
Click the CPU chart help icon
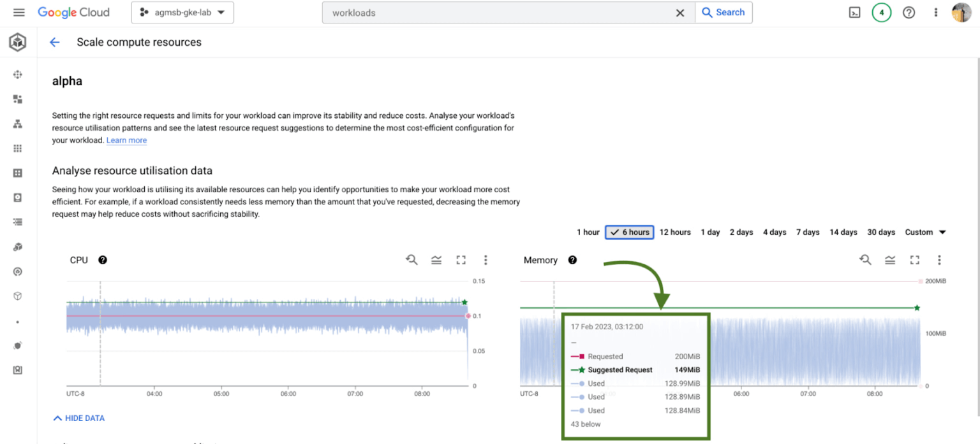(x=103, y=260)
